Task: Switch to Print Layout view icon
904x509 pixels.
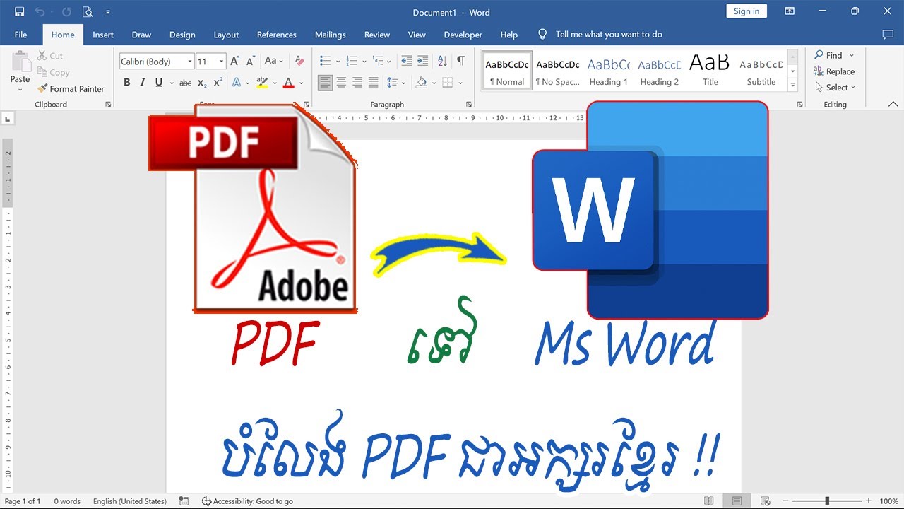Action: [737, 501]
